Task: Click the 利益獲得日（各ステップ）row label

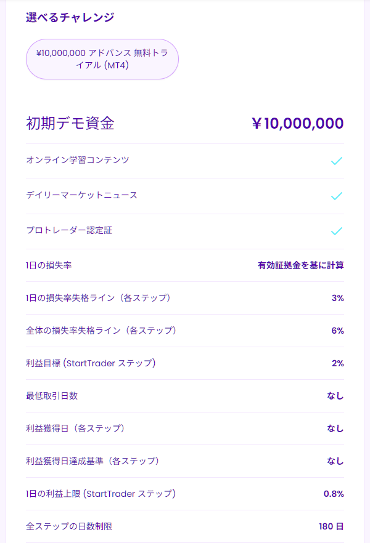Action: [75, 428]
